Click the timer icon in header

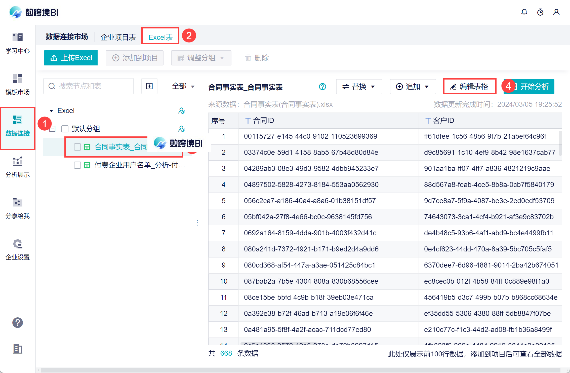point(540,12)
